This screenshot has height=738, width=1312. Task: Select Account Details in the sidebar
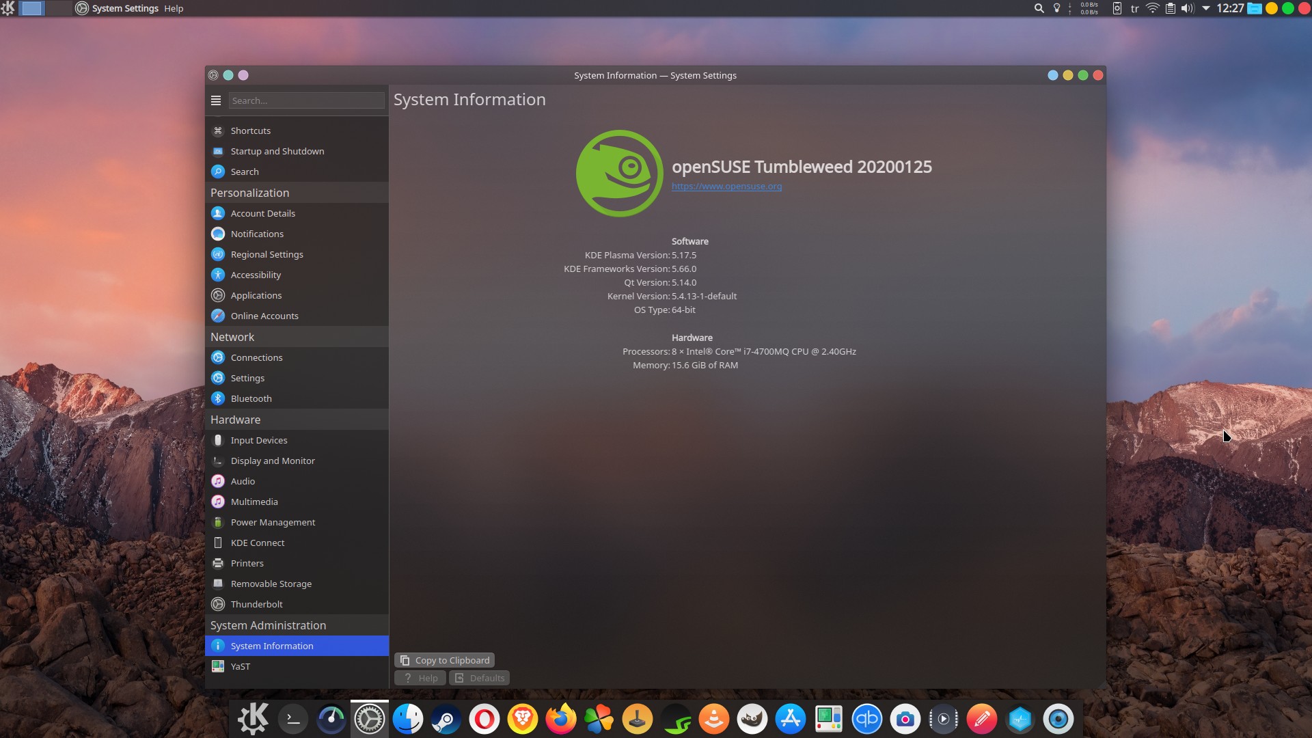point(297,213)
